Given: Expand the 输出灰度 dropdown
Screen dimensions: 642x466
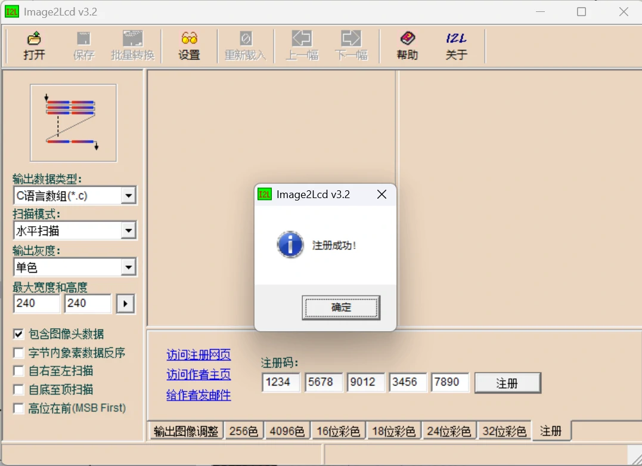Looking at the screenshot, I should [128, 267].
